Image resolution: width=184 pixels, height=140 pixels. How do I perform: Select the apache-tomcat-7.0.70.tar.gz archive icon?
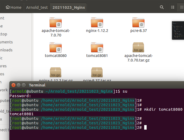click(138, 47)
